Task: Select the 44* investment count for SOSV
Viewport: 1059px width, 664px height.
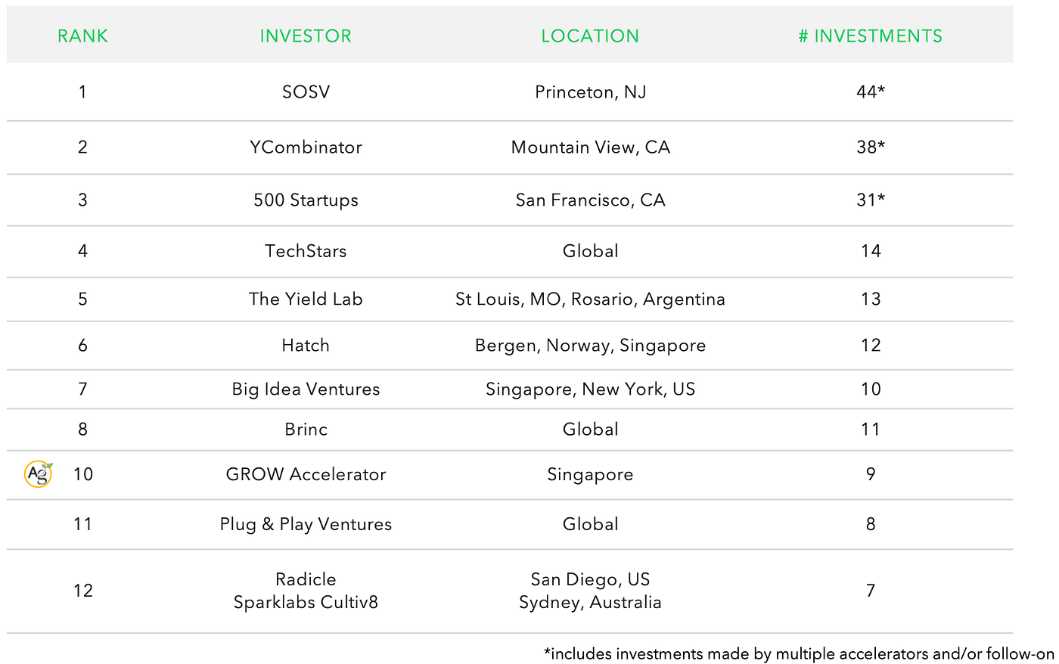Action: coord(871,92)
